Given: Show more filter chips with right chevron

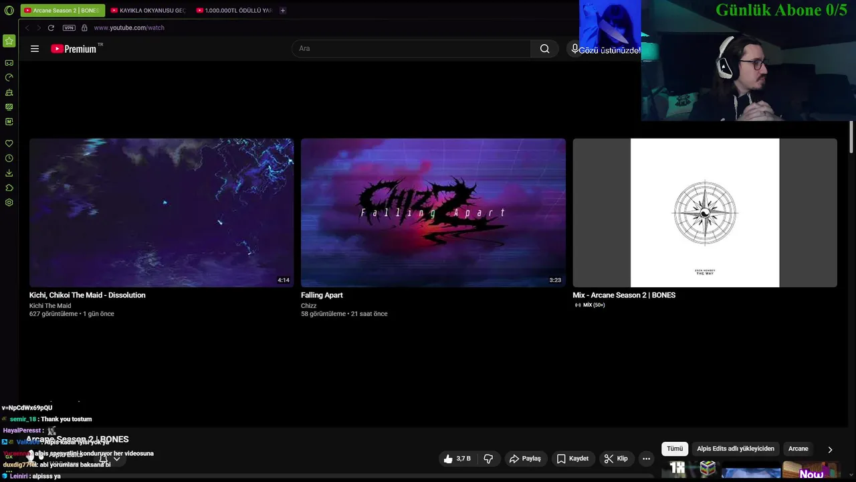Looking at the screenshot, I should (830, 449).
